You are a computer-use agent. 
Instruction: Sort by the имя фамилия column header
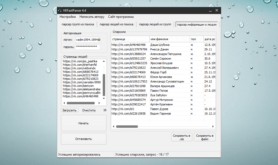169,39
